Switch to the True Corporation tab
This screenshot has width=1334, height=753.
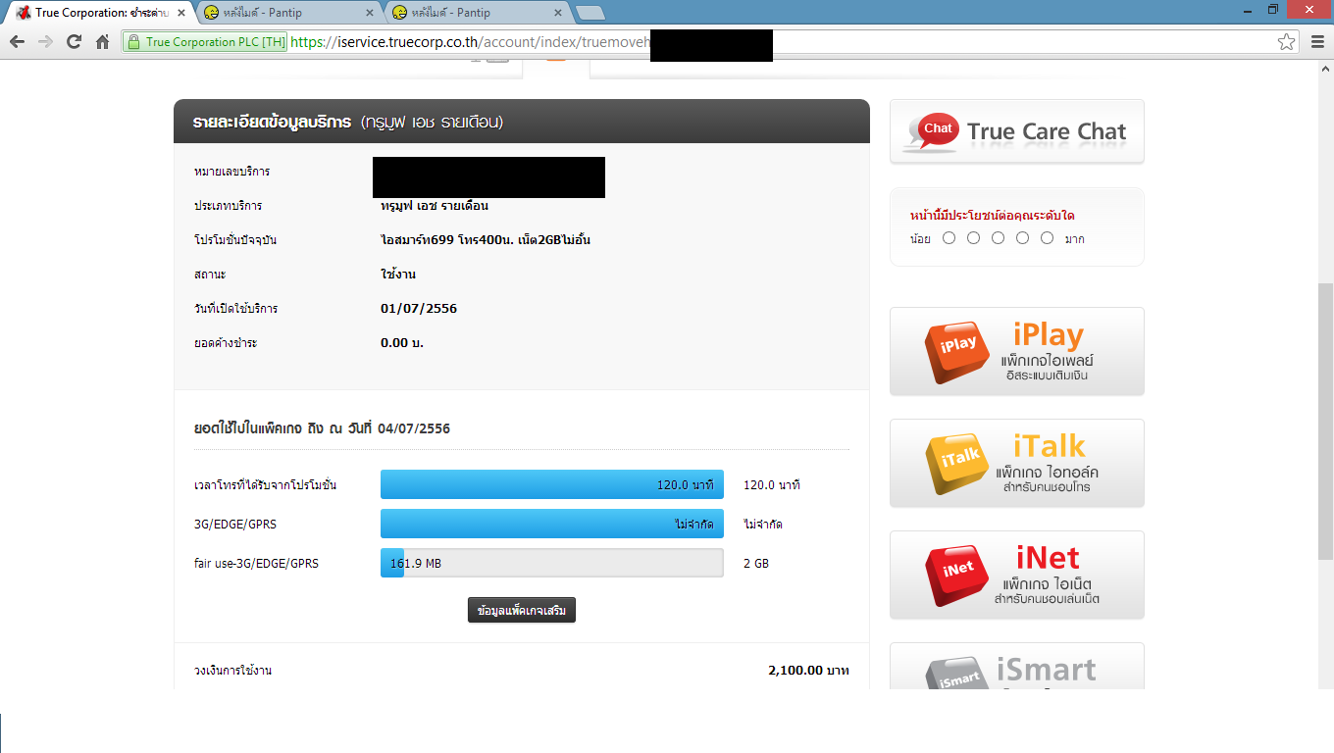click(98, 13)
